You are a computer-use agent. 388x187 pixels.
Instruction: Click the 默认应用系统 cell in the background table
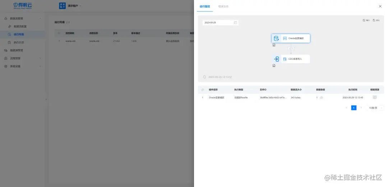pyautogui.click(x=172, y=41)
